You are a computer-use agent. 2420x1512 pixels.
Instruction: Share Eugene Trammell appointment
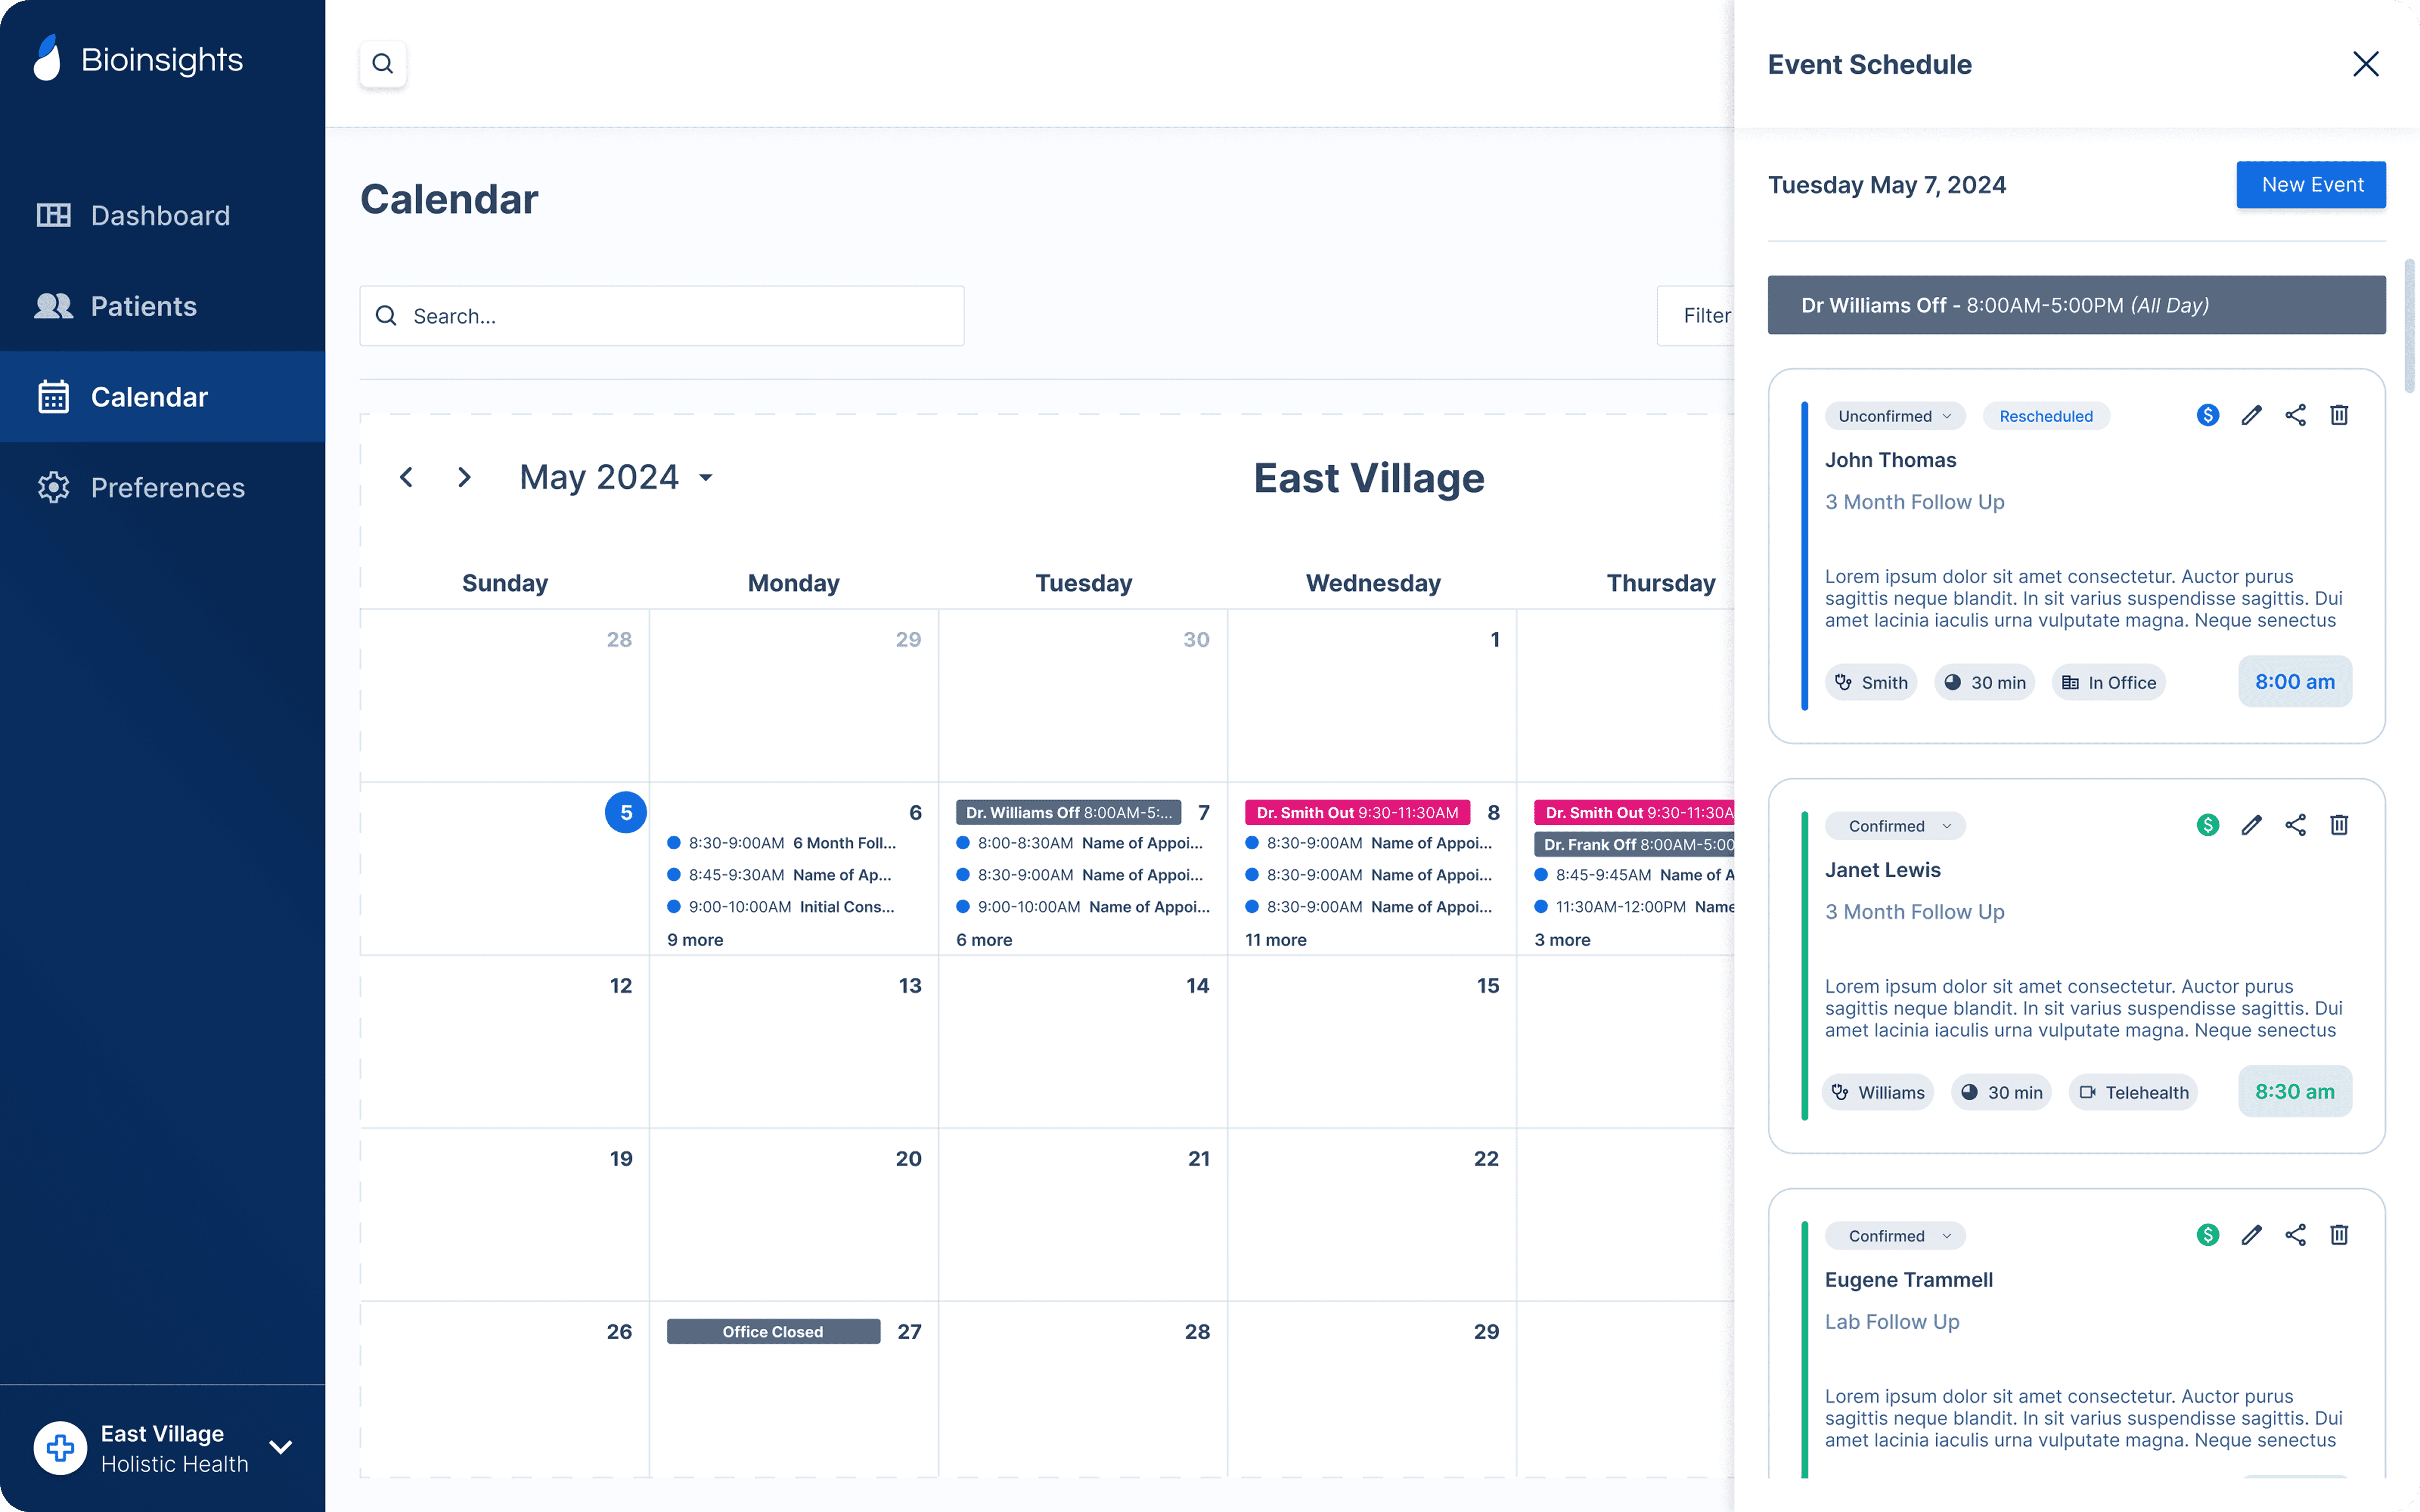tap(2296, 1235)
